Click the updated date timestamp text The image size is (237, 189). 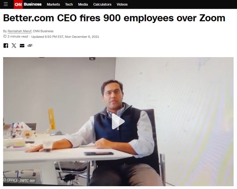(x=65, y=37)
